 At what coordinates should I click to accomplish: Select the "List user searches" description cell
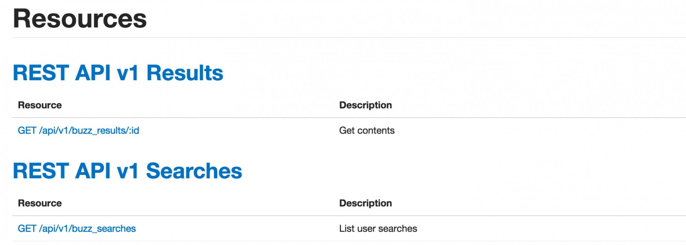pyautogui.click(x=378, y=229)
